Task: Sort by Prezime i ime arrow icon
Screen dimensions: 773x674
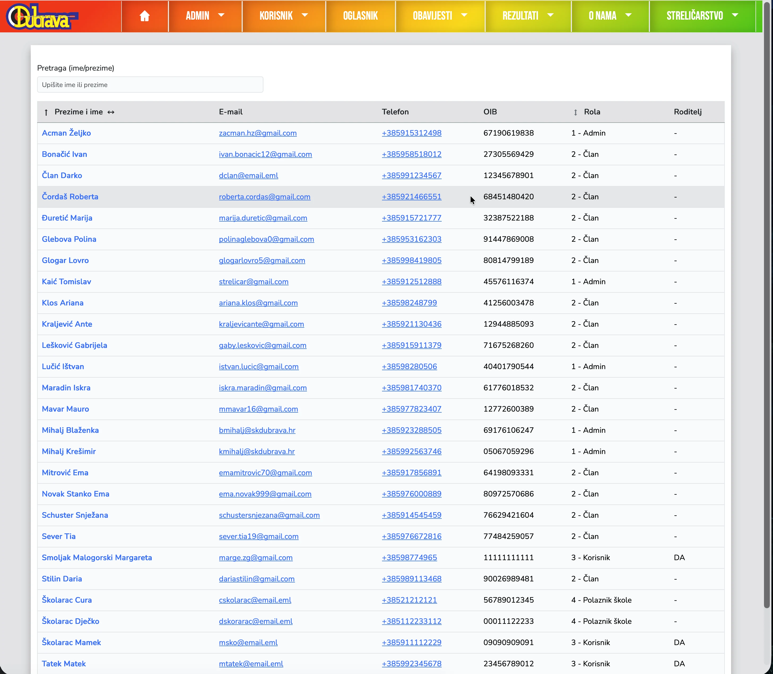Action: (x=46, y=112)
